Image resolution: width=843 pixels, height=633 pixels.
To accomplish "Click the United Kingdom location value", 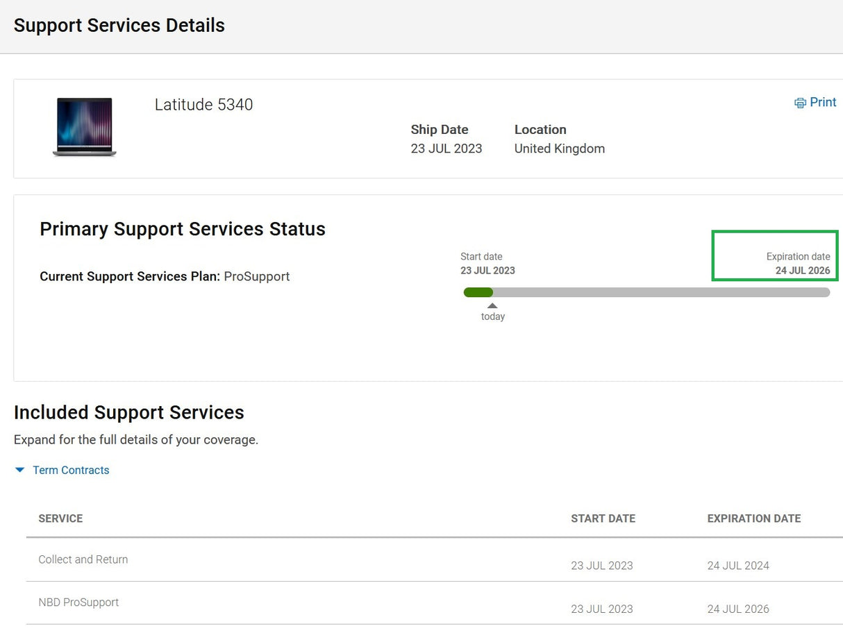I will (x=559, y=149).
